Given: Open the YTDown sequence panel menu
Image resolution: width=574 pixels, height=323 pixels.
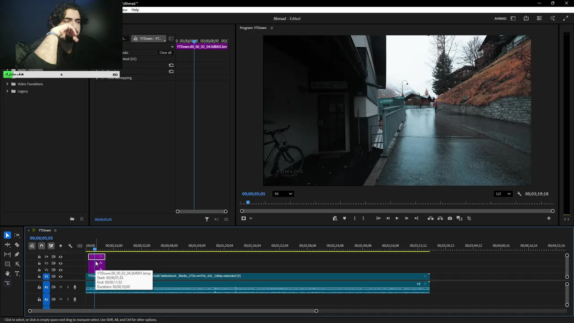Looking at the screenshot, I should pyautogui.click(x=55, y=231).
